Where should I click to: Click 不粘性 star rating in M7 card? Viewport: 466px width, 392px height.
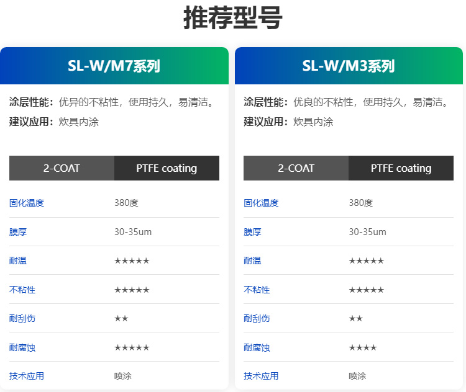pos(132,290)
